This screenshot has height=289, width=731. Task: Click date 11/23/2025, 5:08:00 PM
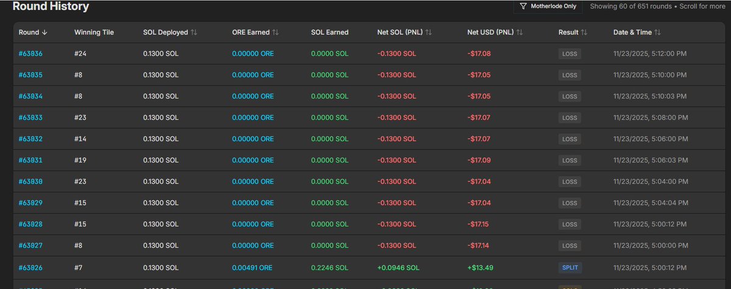point(651,117)
